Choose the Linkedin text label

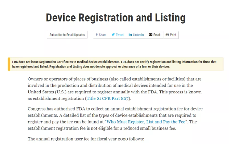coord(138,35)
